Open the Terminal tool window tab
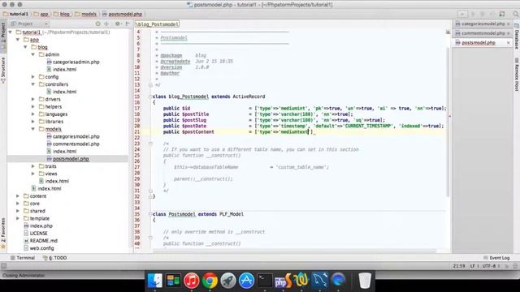The height and width of the screenshot is (292, 520). 23,258
